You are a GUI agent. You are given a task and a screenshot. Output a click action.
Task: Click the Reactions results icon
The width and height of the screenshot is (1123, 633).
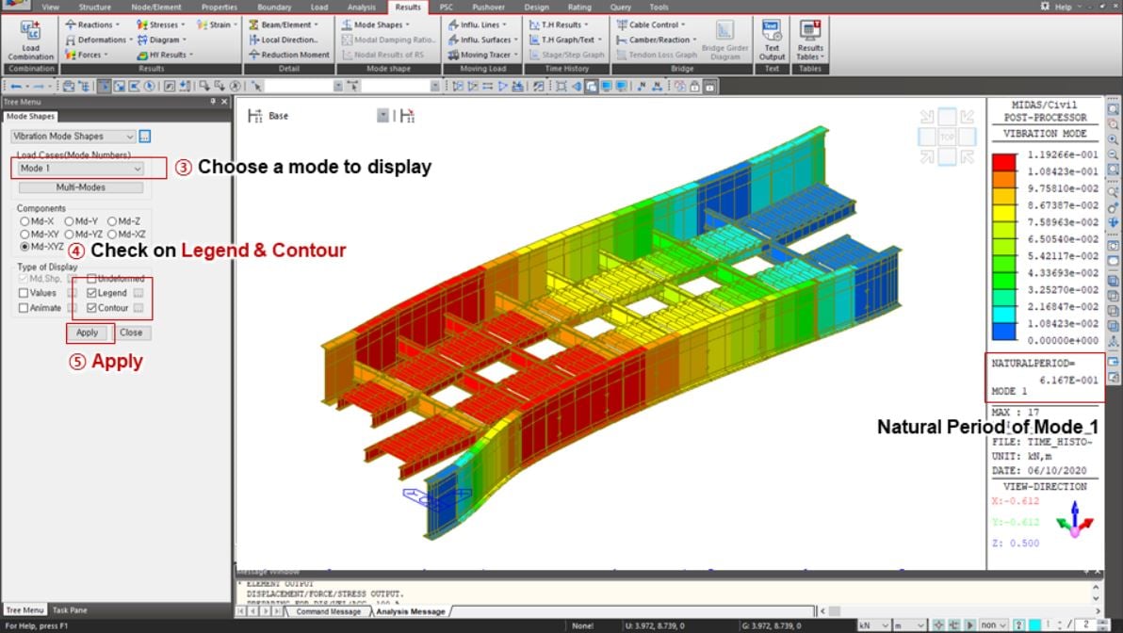[x=70, y=24]
